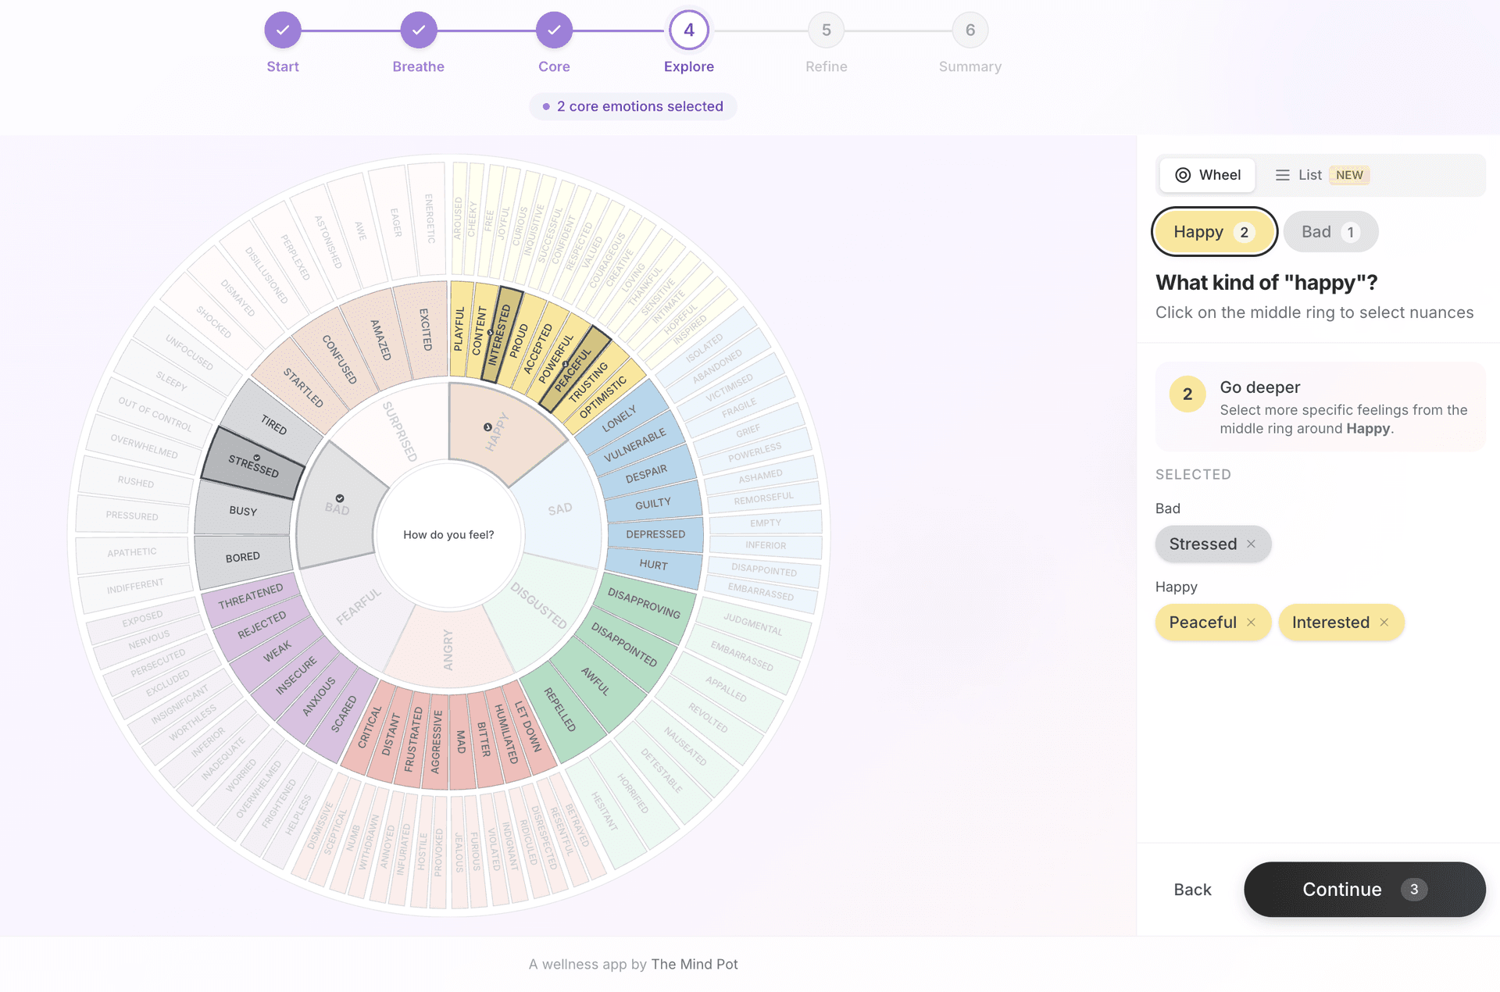Click '2 core emotions selected' badge

(x=633, y=106)
